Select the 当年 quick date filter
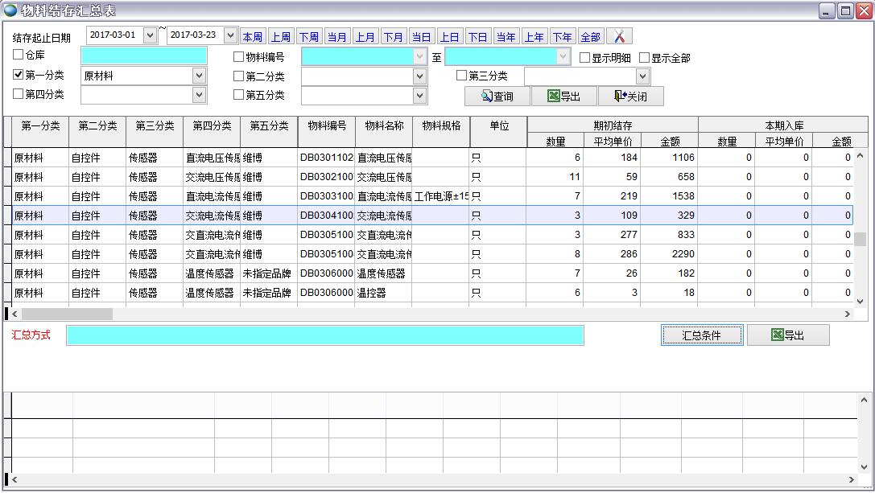 pos(506,35)
